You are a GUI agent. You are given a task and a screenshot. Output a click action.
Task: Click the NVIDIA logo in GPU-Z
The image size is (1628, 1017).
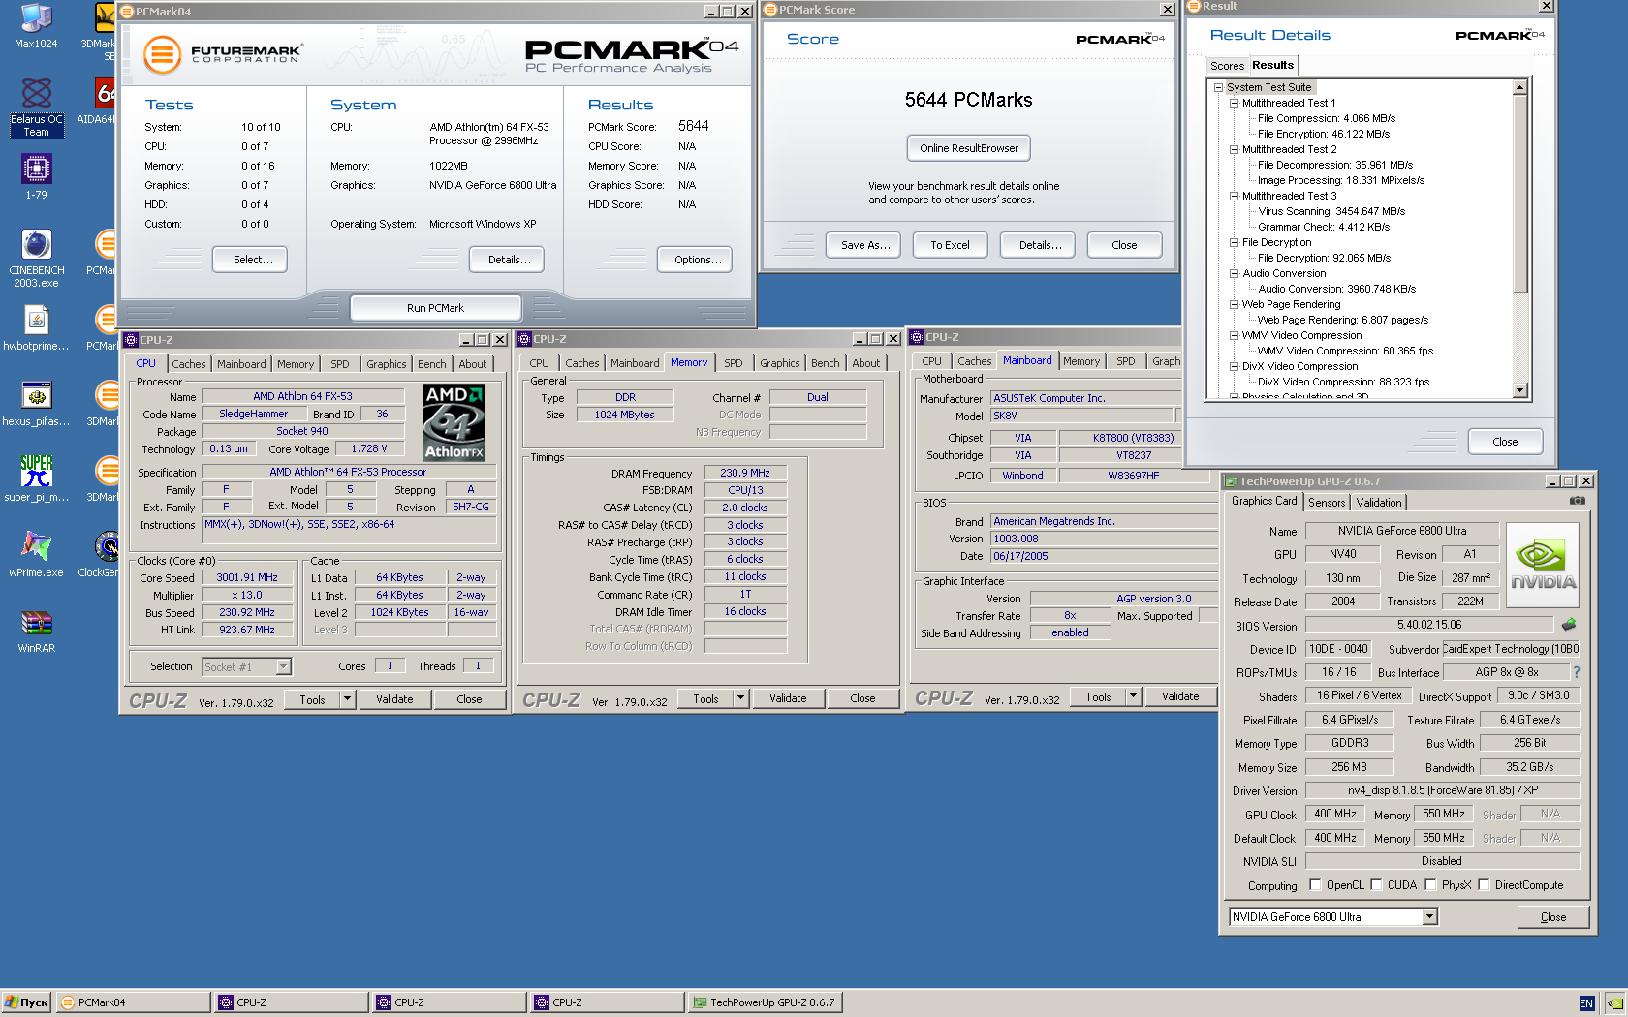tap(1543, 566)
